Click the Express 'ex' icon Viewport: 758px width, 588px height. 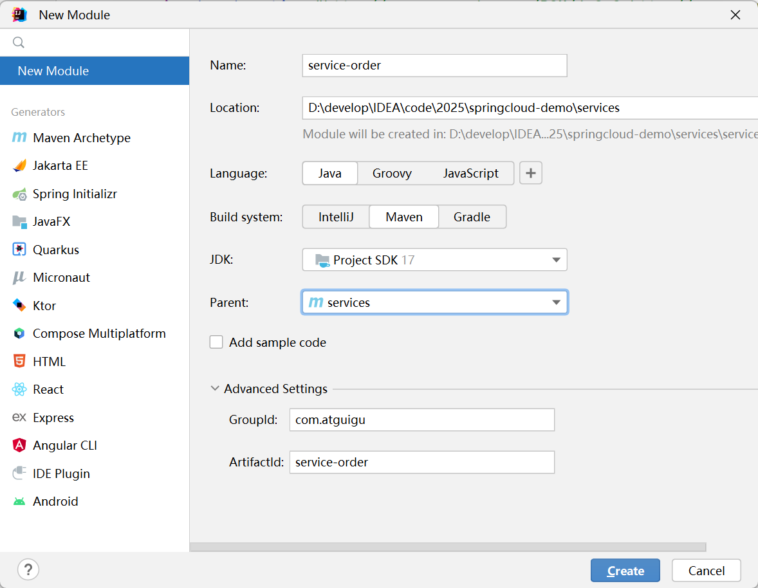point(19,417)
